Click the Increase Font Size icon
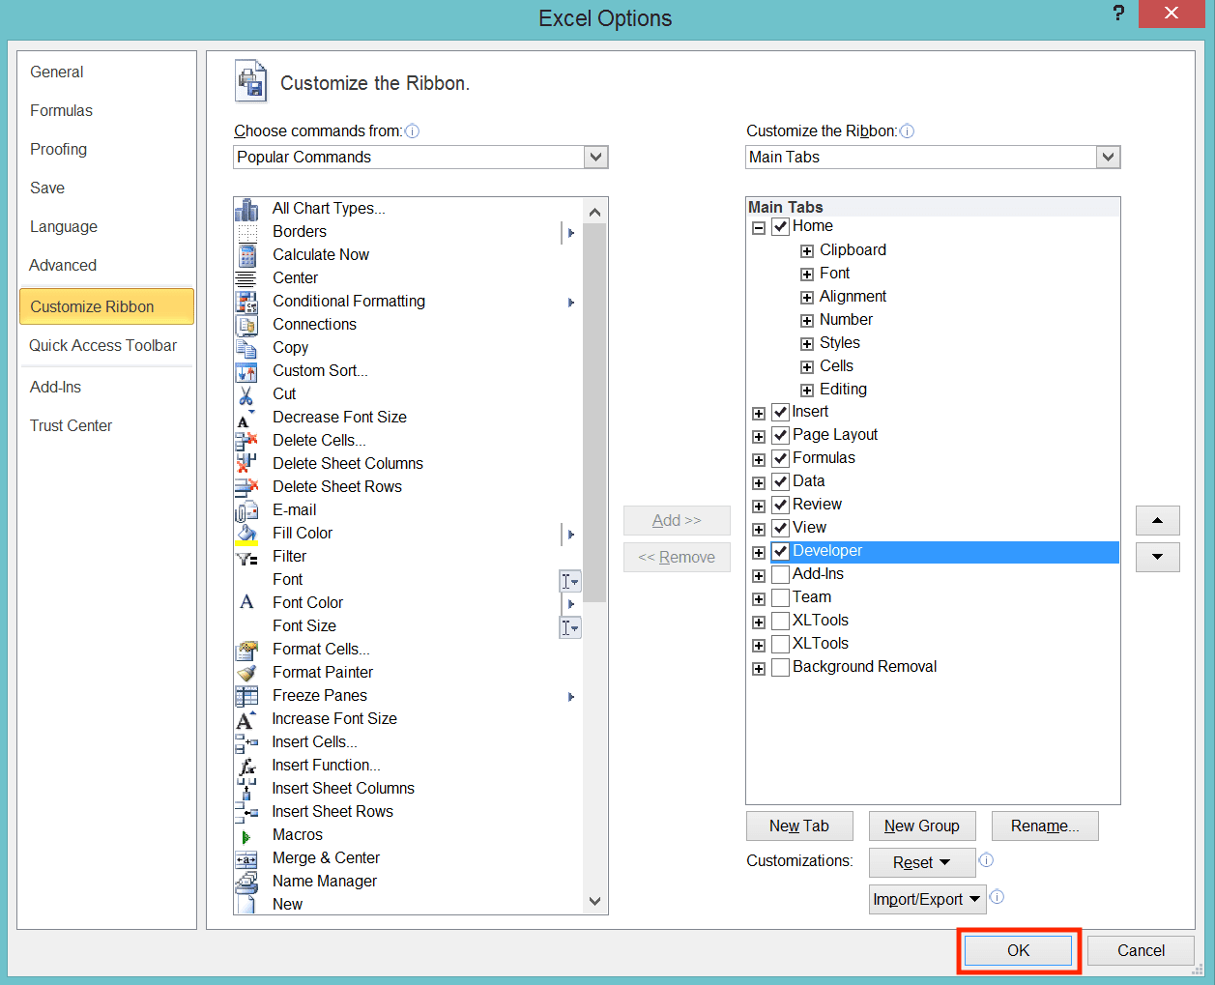This screenshot has height=985, width=1215. [246, 719]
